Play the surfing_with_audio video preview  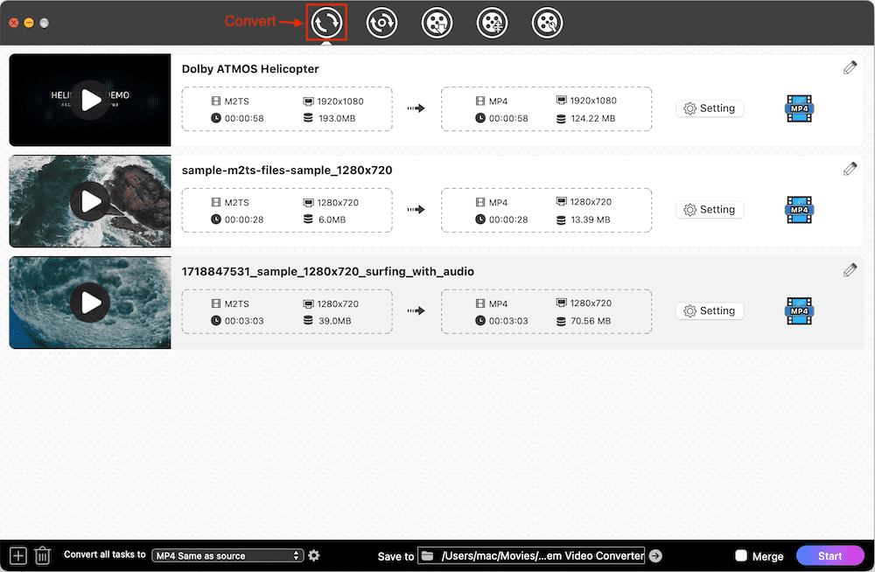90,303
